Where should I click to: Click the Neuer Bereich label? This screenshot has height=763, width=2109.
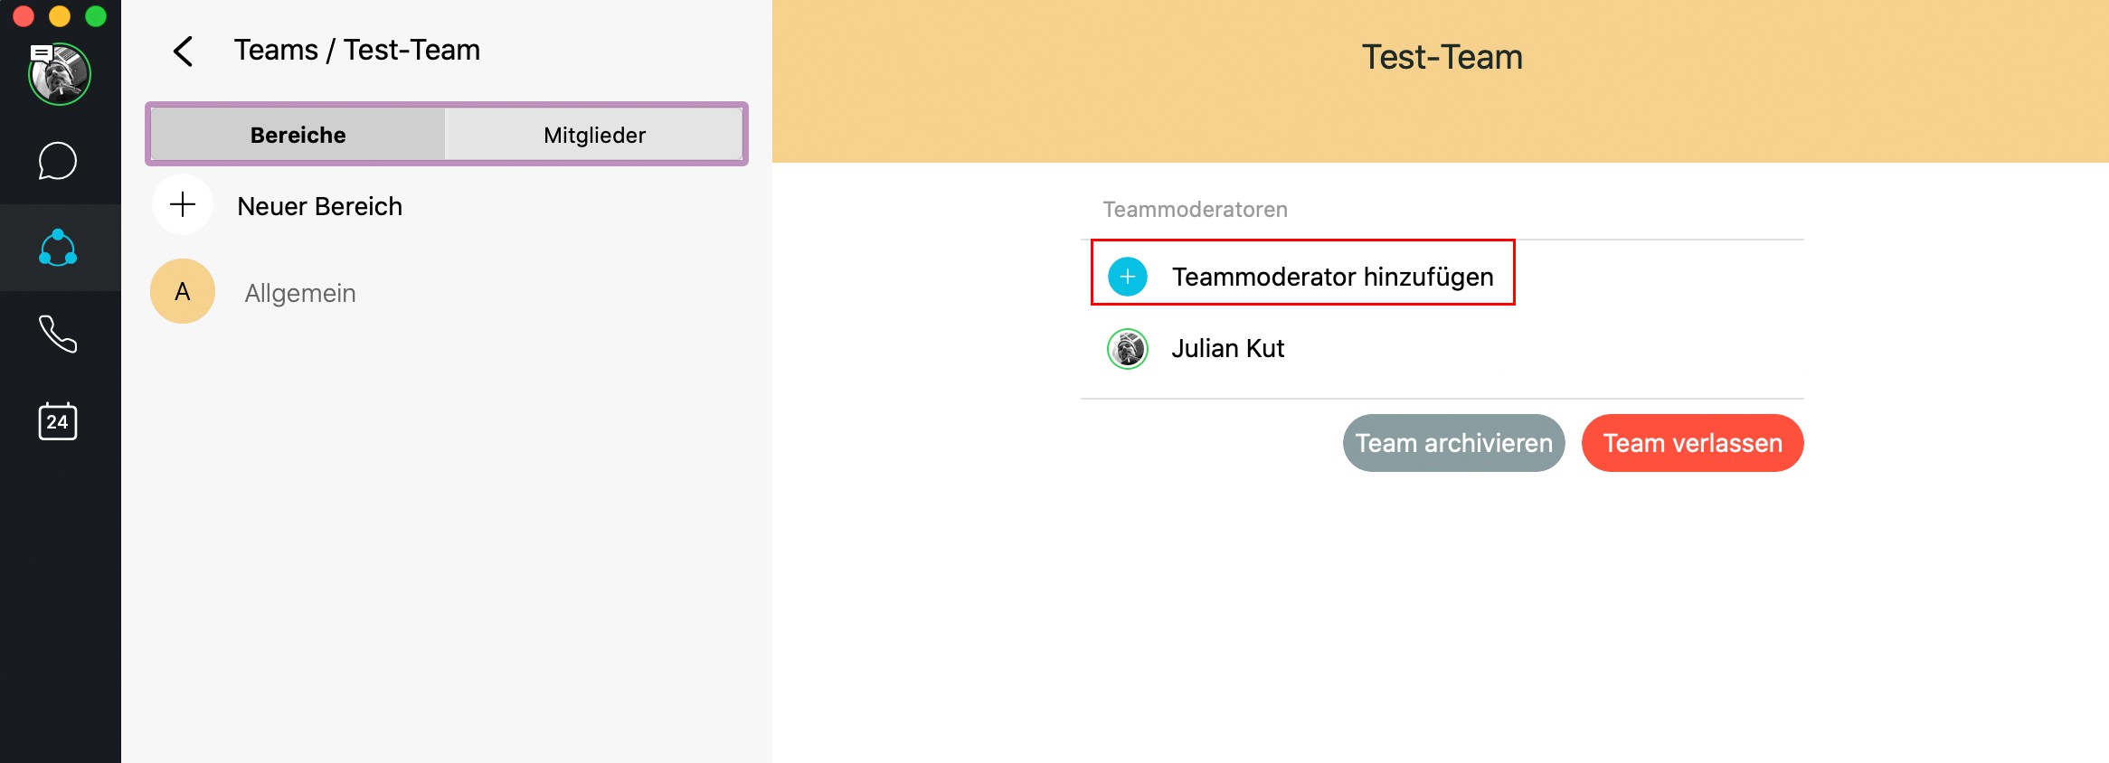coord(319,206)
